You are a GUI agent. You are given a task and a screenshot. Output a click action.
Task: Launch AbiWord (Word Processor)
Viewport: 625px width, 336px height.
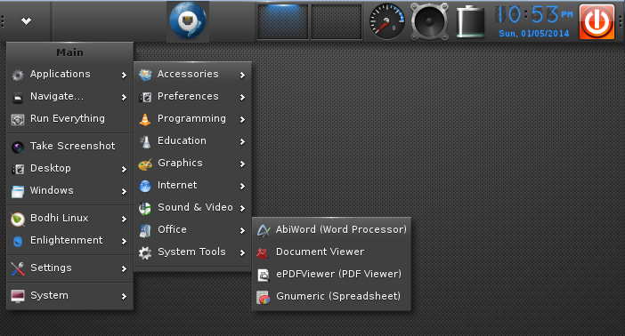pos(331,229)
